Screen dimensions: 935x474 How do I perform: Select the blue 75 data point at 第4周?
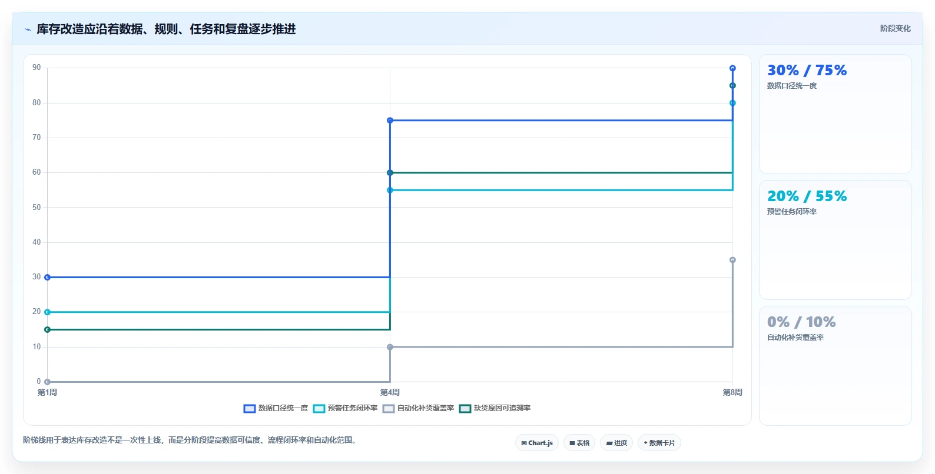390,121
